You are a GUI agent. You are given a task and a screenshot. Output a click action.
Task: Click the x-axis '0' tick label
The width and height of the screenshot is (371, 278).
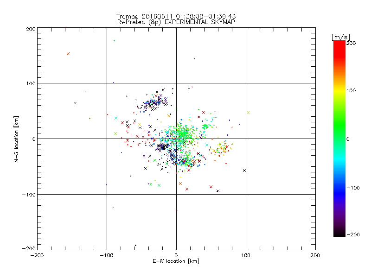point(176,255)
